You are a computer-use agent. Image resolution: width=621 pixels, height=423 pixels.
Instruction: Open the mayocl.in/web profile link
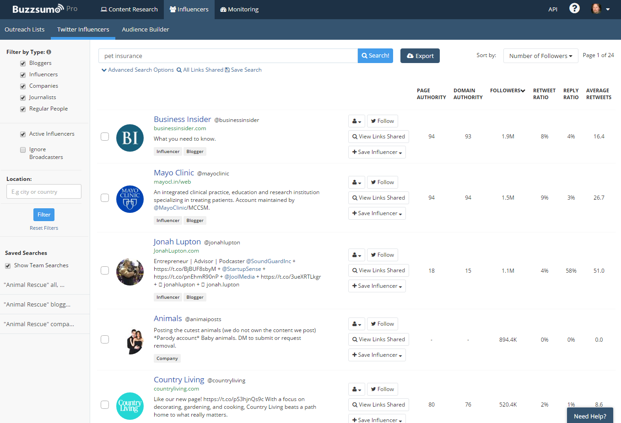172,181
